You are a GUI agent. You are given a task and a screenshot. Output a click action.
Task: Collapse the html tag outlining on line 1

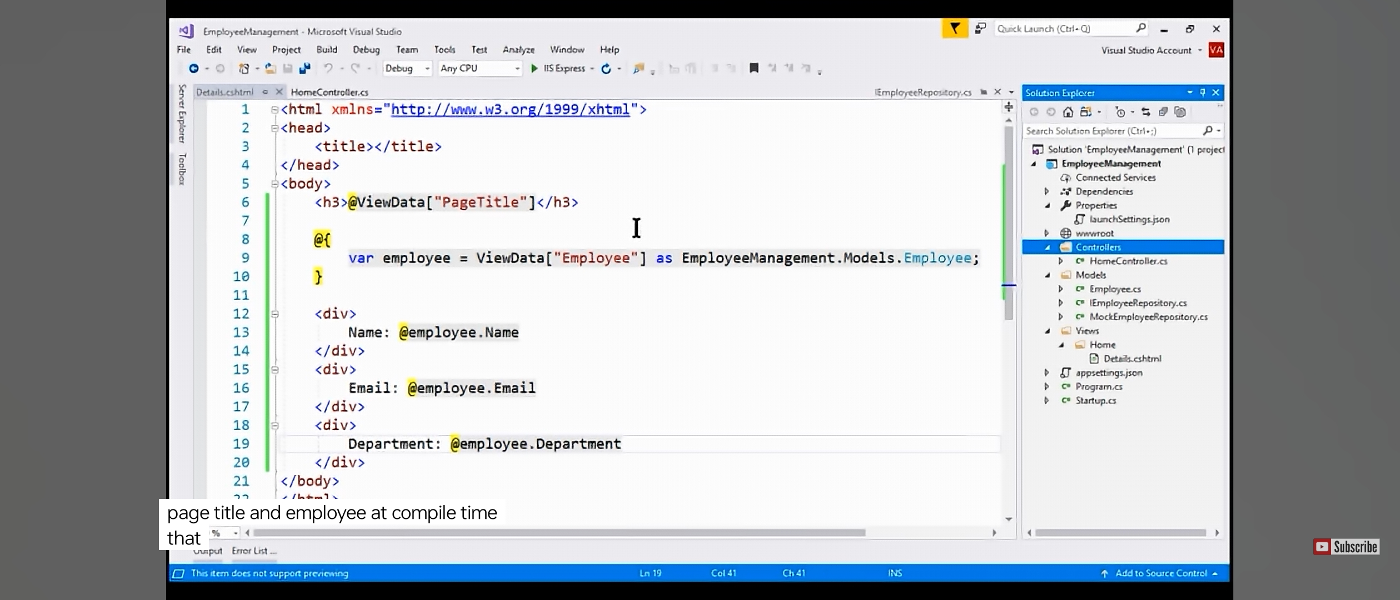[274, 110]
